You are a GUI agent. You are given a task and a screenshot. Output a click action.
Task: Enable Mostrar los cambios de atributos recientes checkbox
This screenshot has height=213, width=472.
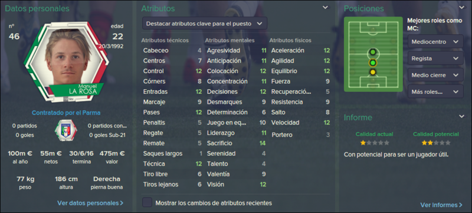pyautogui.click(x=147, y=202)
